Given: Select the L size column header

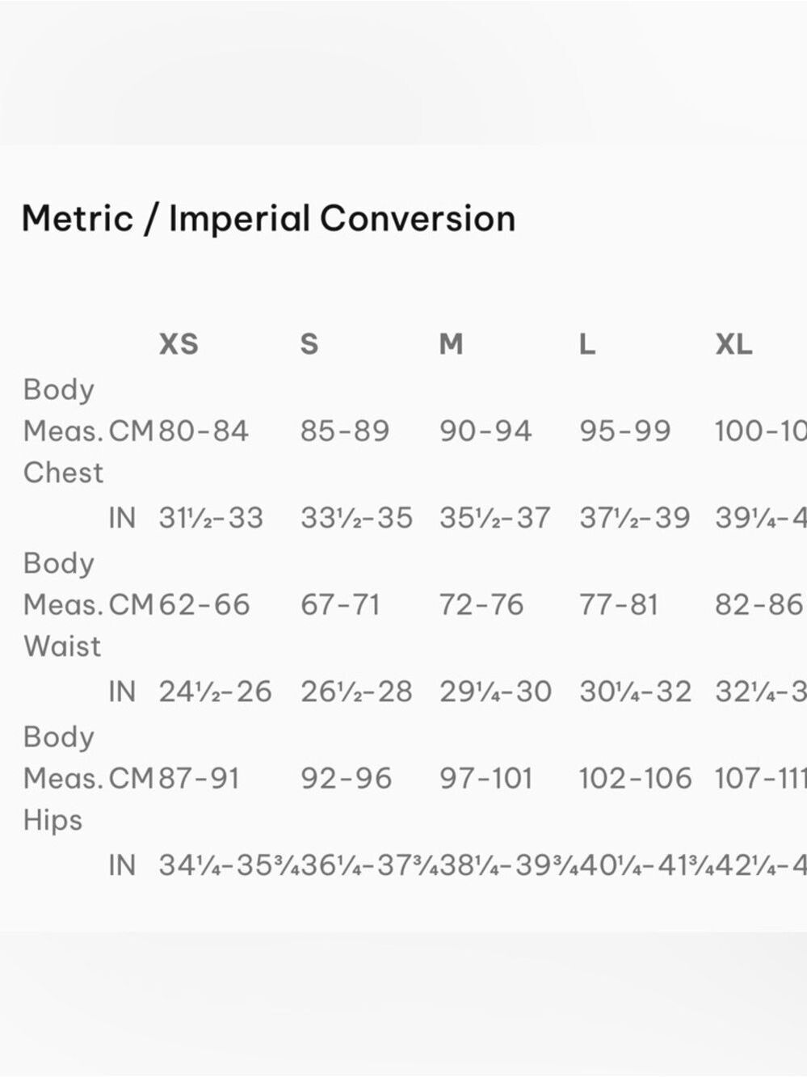Looking at the screenshot, I should [587, 344].
